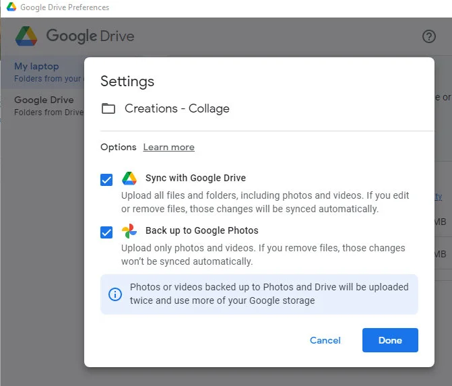Click the Google Photos pinwheel icon
This screenshot has height=386, width=452.
pos(129,231)
